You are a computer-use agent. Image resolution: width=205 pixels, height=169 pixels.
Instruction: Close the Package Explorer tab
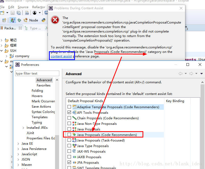point(20,28)
